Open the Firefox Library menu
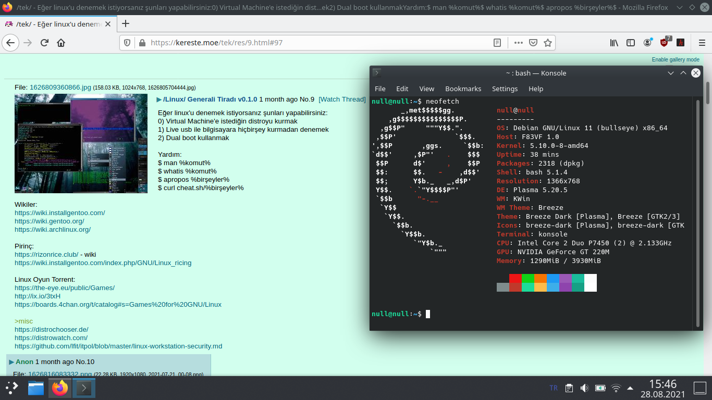Viewport: 712px width, 400px height. point(614,43)
